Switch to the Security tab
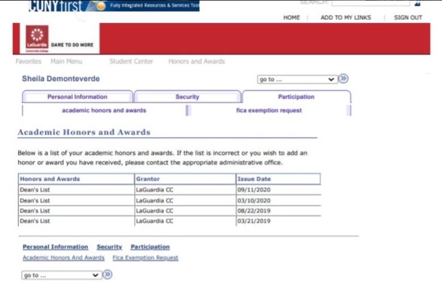This screenshot has width=442, height=304. click(x=187, y=97)
